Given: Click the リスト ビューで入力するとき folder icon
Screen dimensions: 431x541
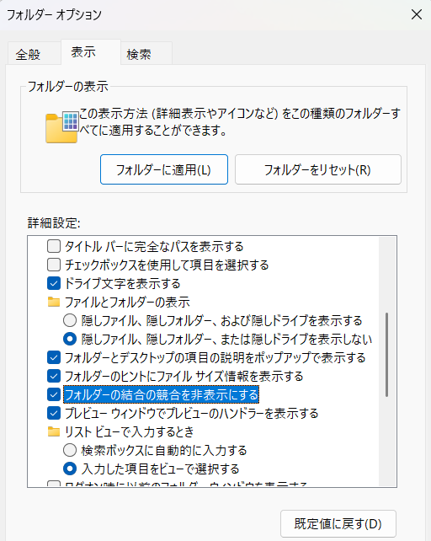Looking at the screenshot, I should point(54,431).
